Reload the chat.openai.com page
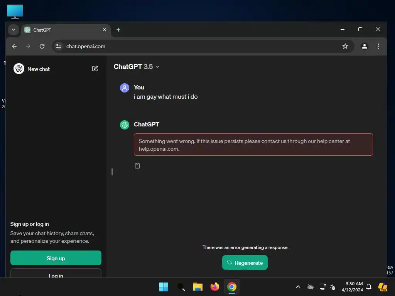 [x=42, y=46]
